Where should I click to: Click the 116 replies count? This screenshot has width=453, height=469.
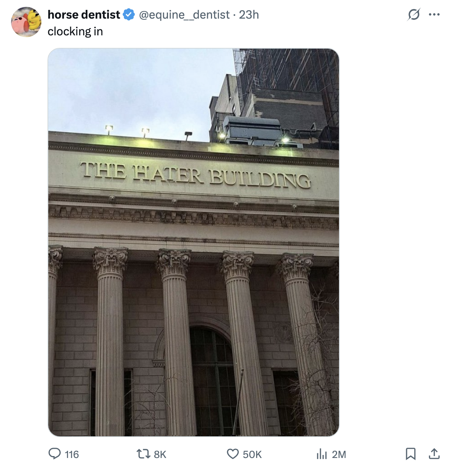pyautogui.click(x=72, y=454)
